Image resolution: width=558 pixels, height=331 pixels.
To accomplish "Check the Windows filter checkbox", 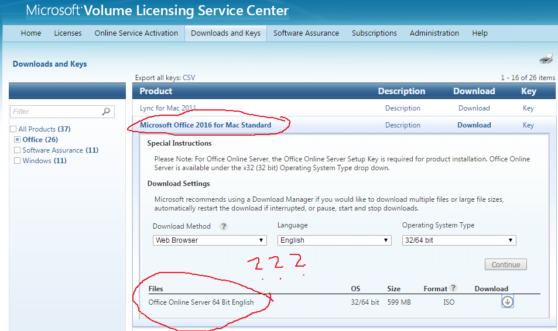I will point(17,161).
